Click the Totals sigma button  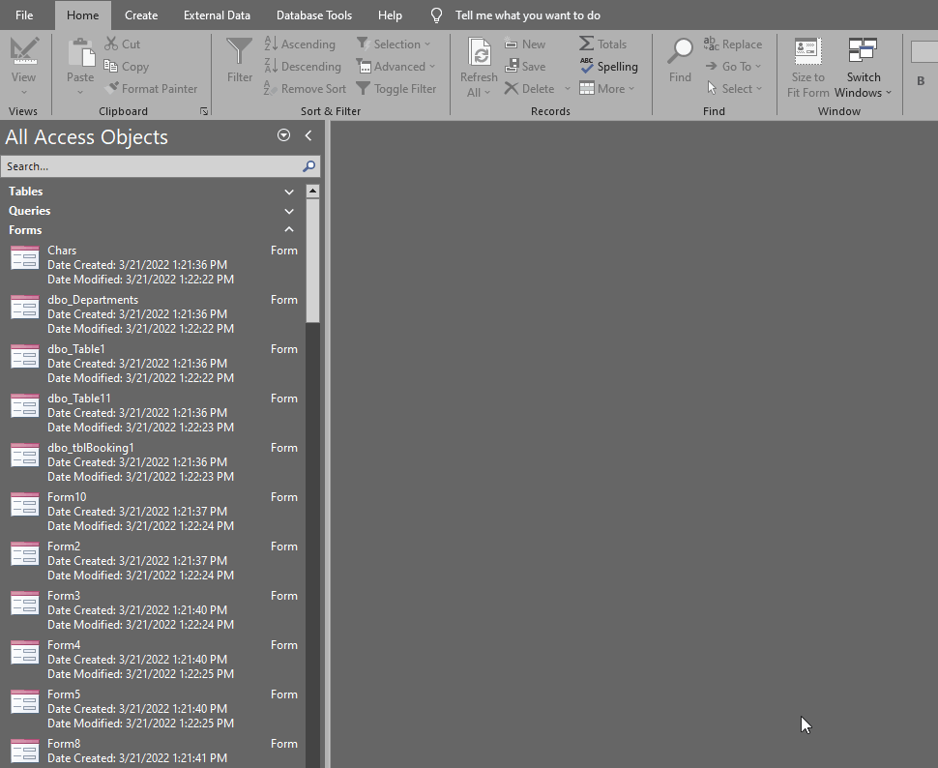tap(603, 44)
